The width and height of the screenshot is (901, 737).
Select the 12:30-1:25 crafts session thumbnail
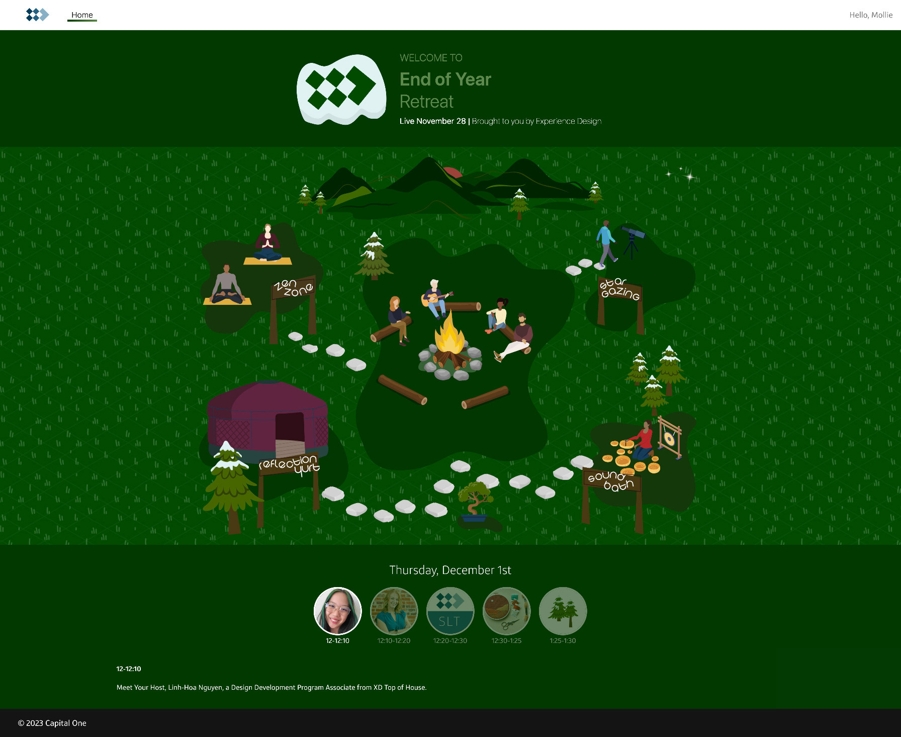click(507, 611)
